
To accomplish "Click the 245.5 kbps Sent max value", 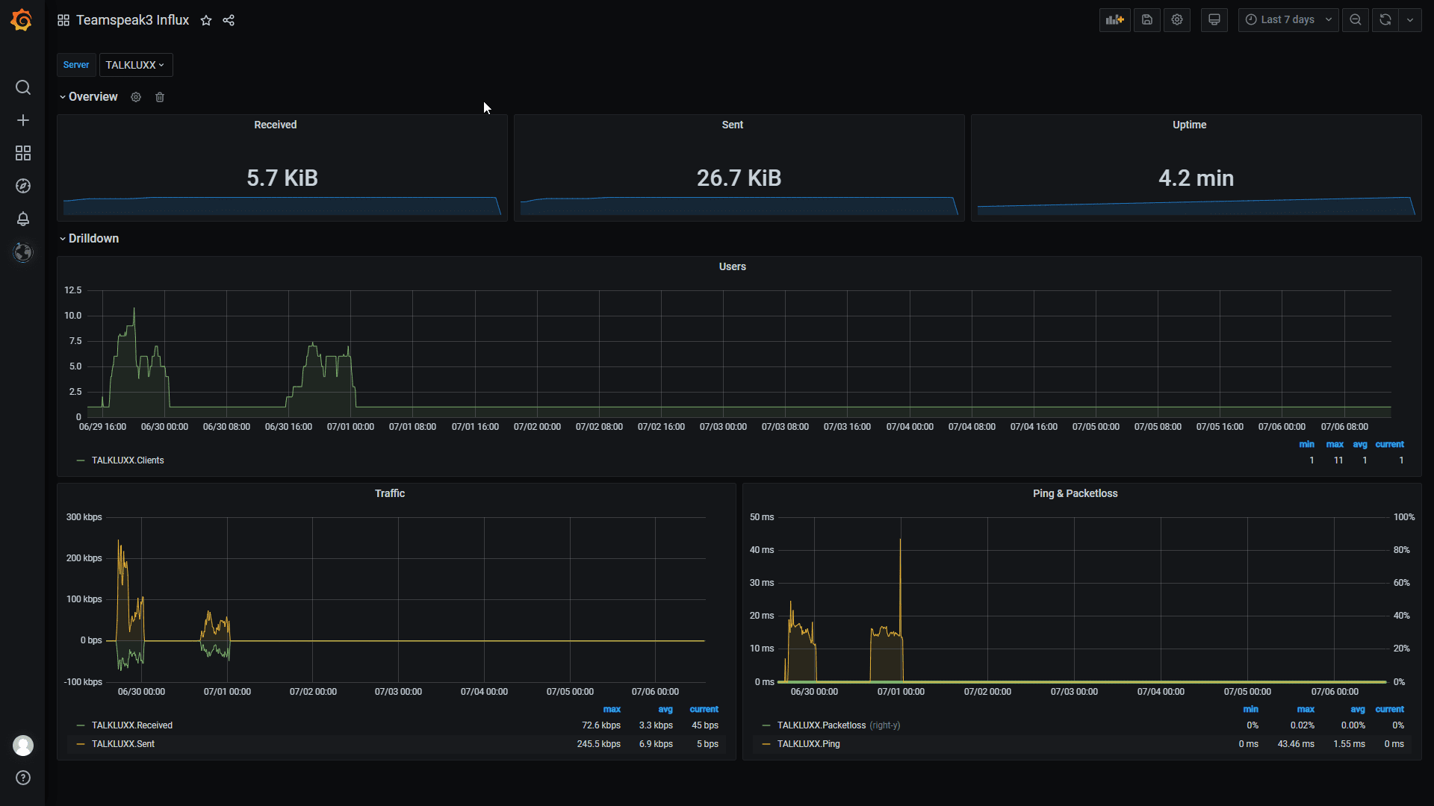I will [x=598, y=744].
